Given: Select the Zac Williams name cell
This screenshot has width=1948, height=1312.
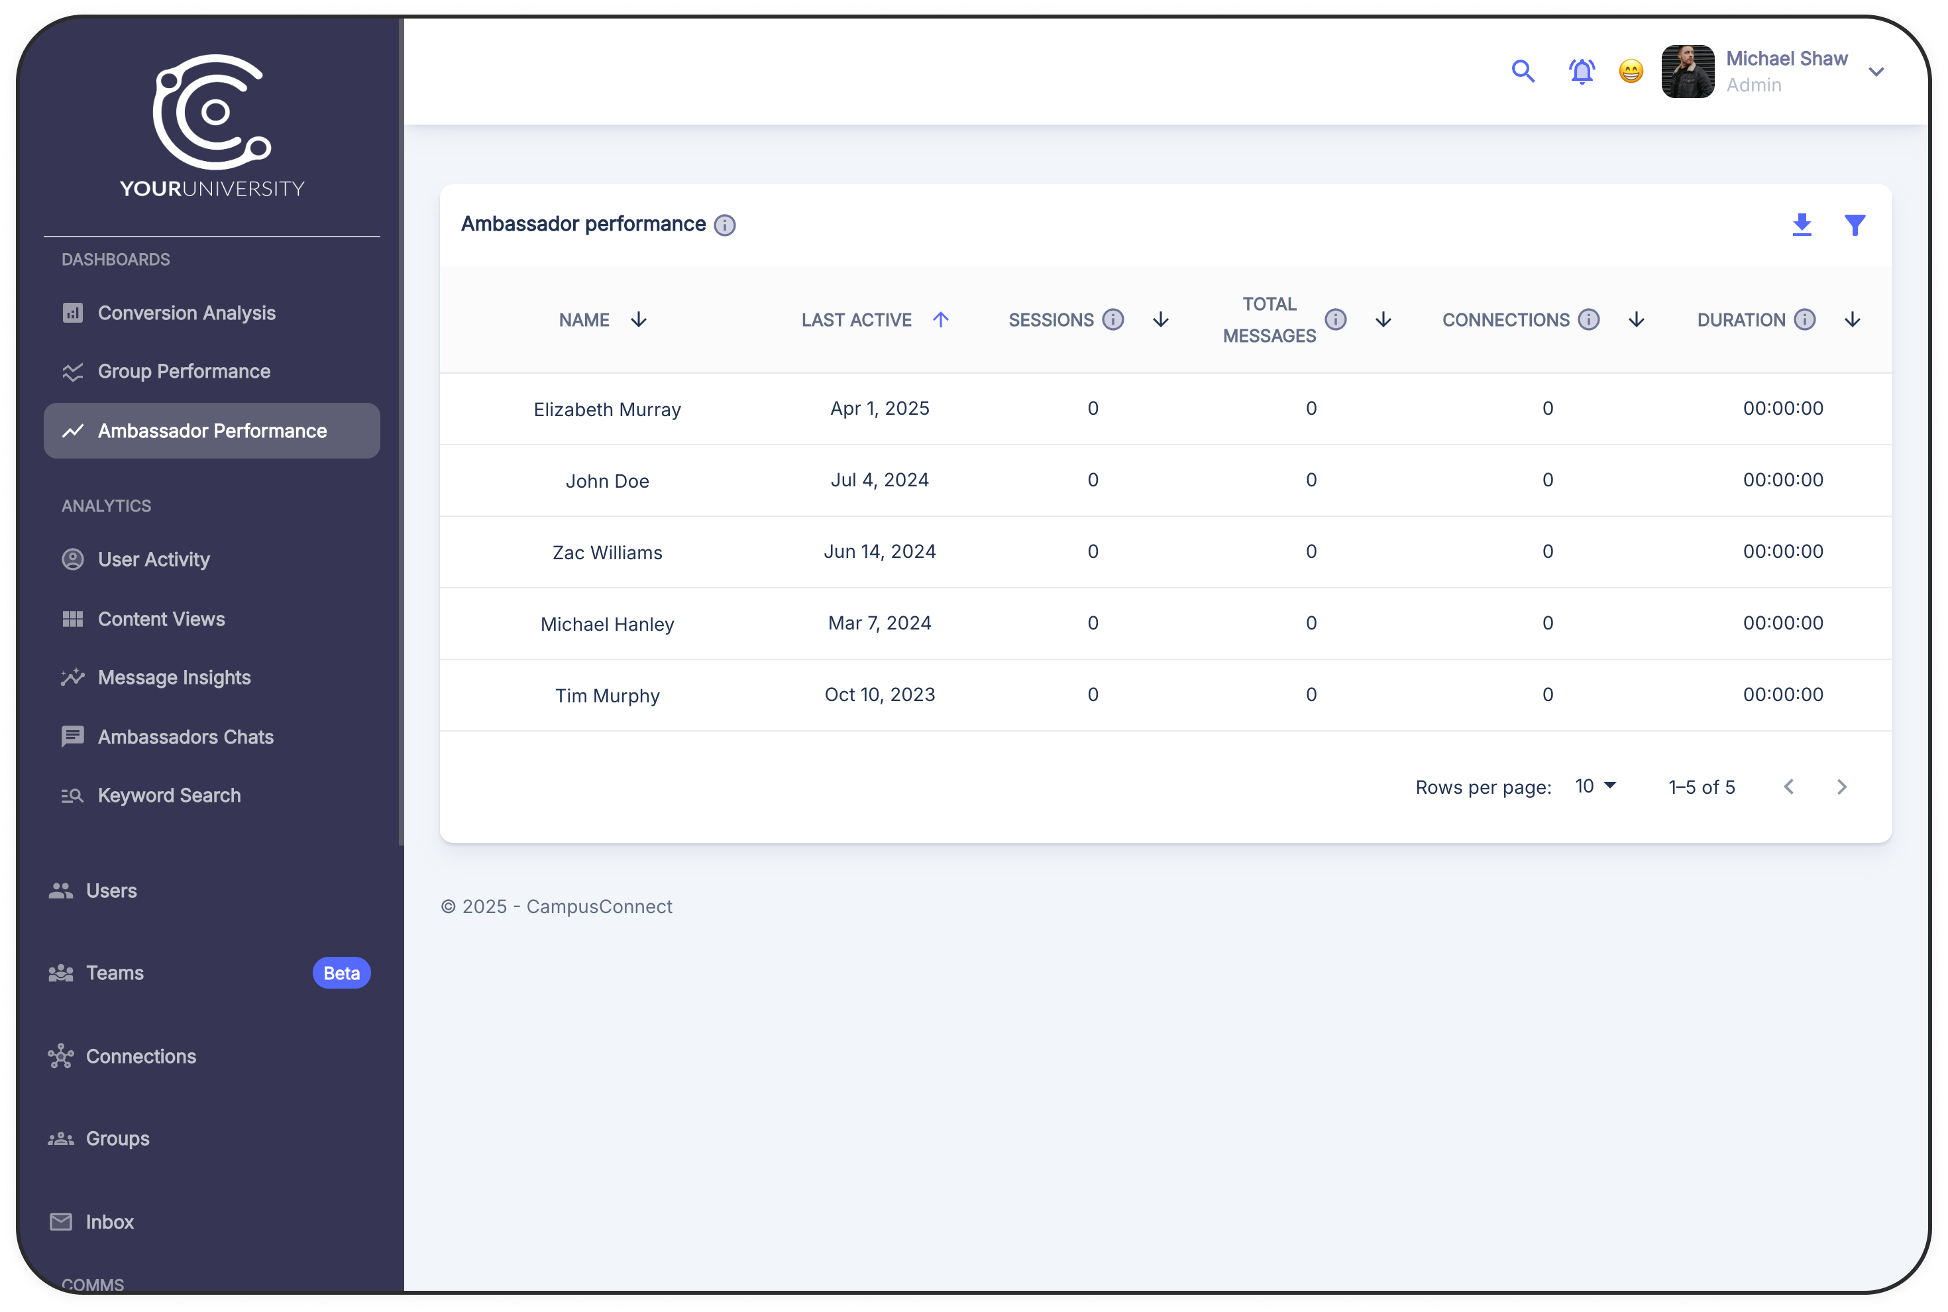Looking at the screenshot, I should (608, 553).
